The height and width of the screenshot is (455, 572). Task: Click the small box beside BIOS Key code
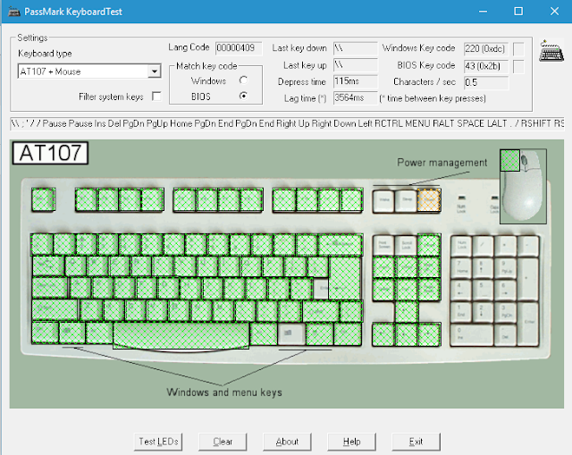[518, 66]
